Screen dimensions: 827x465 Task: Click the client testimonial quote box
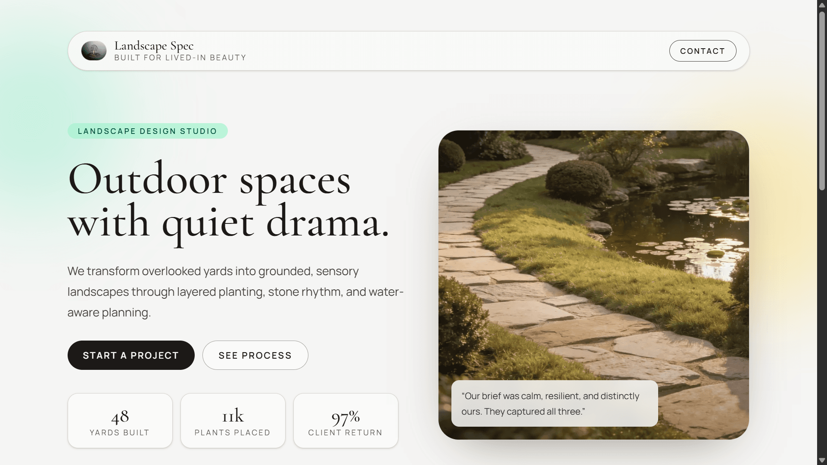pyautogui.click(x=554, y=403)
